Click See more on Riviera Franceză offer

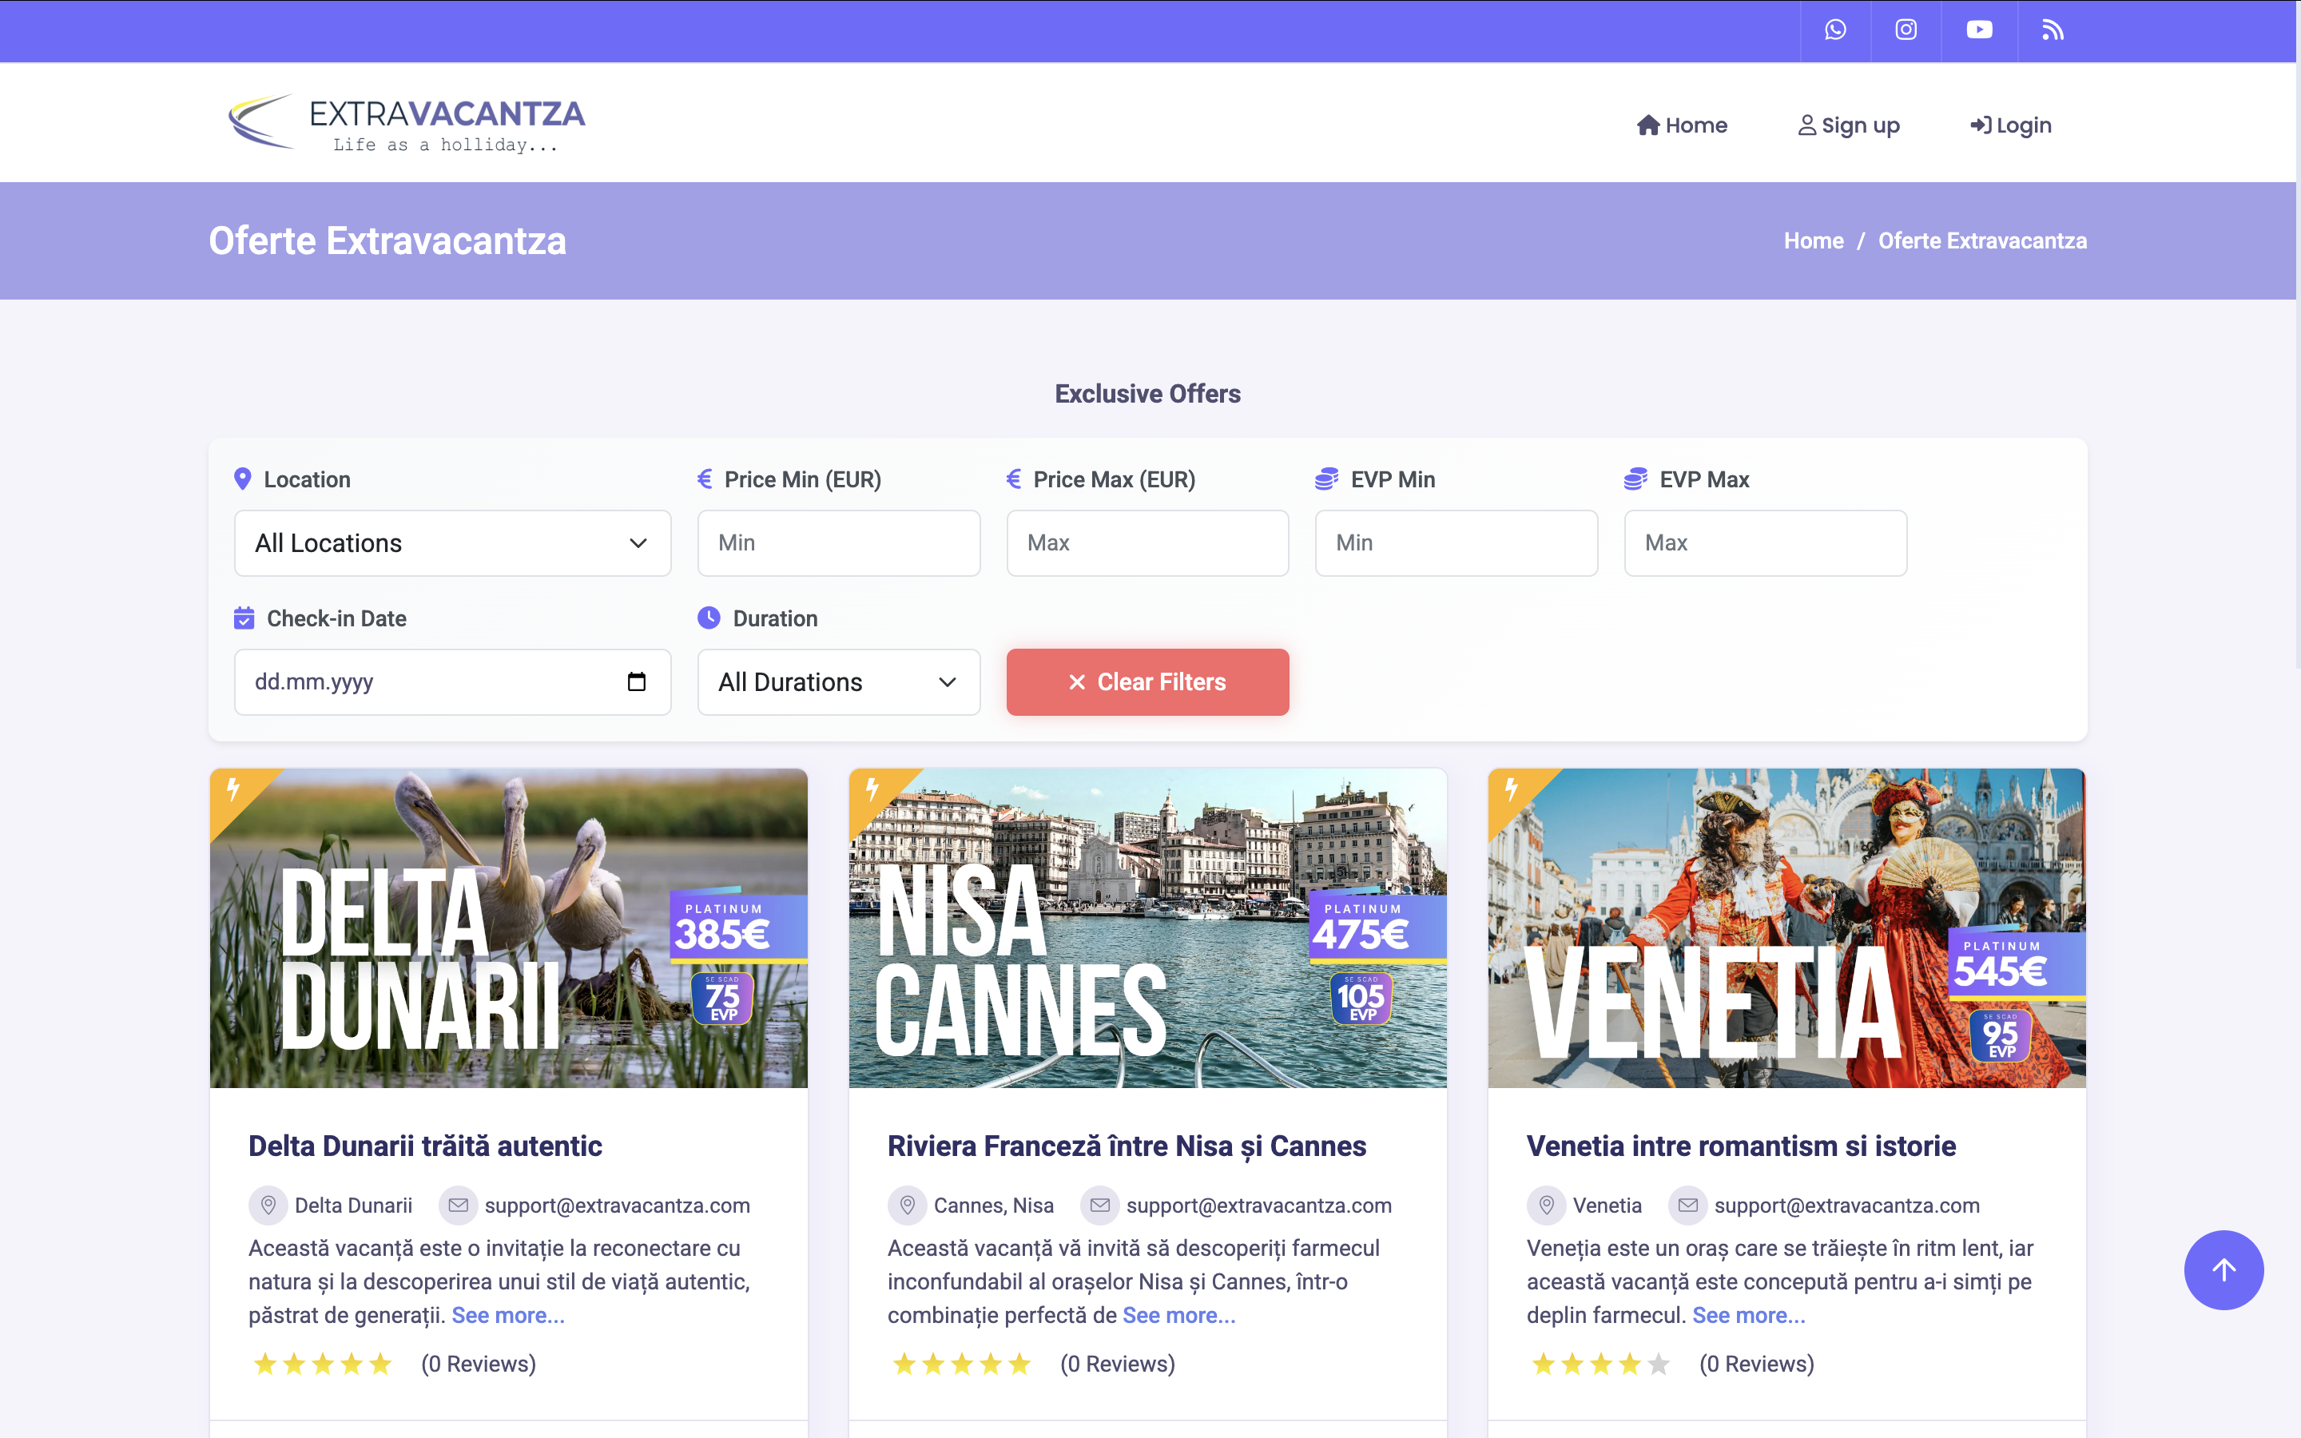pos(1178,1315)
